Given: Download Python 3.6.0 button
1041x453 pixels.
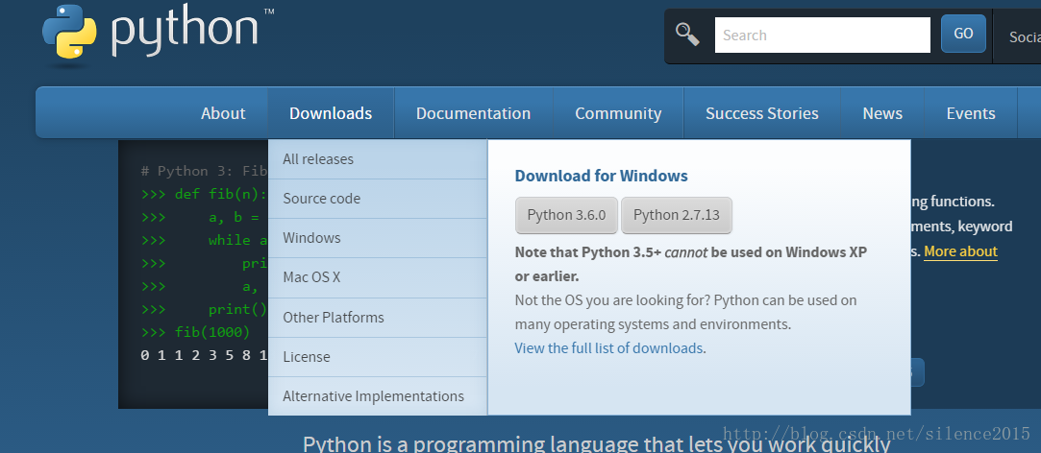Looking at the screenshot, I should [x=566, y=215].
